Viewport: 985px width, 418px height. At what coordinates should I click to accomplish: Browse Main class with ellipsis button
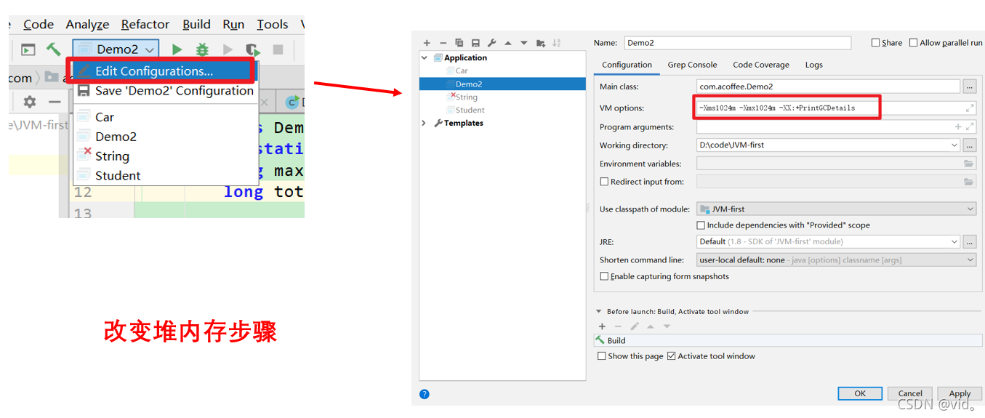969,87
